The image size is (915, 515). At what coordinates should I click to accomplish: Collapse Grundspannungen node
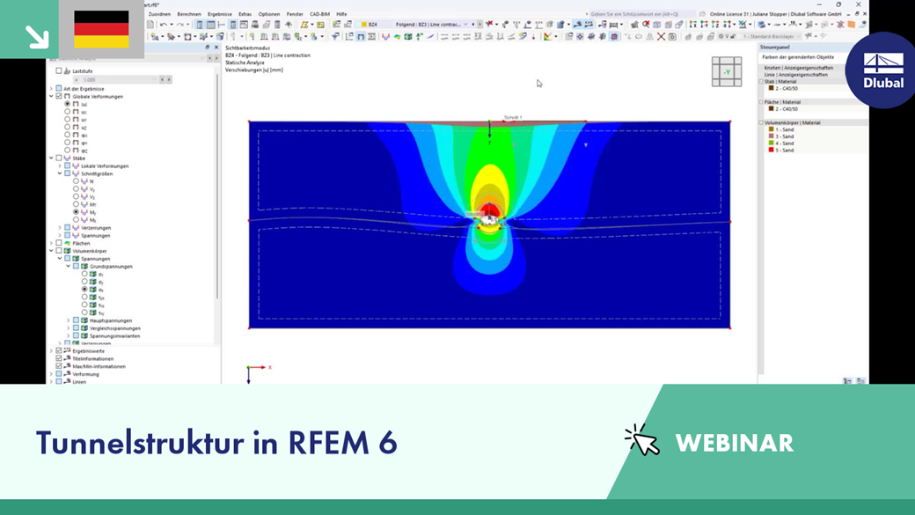click(69, 266)
